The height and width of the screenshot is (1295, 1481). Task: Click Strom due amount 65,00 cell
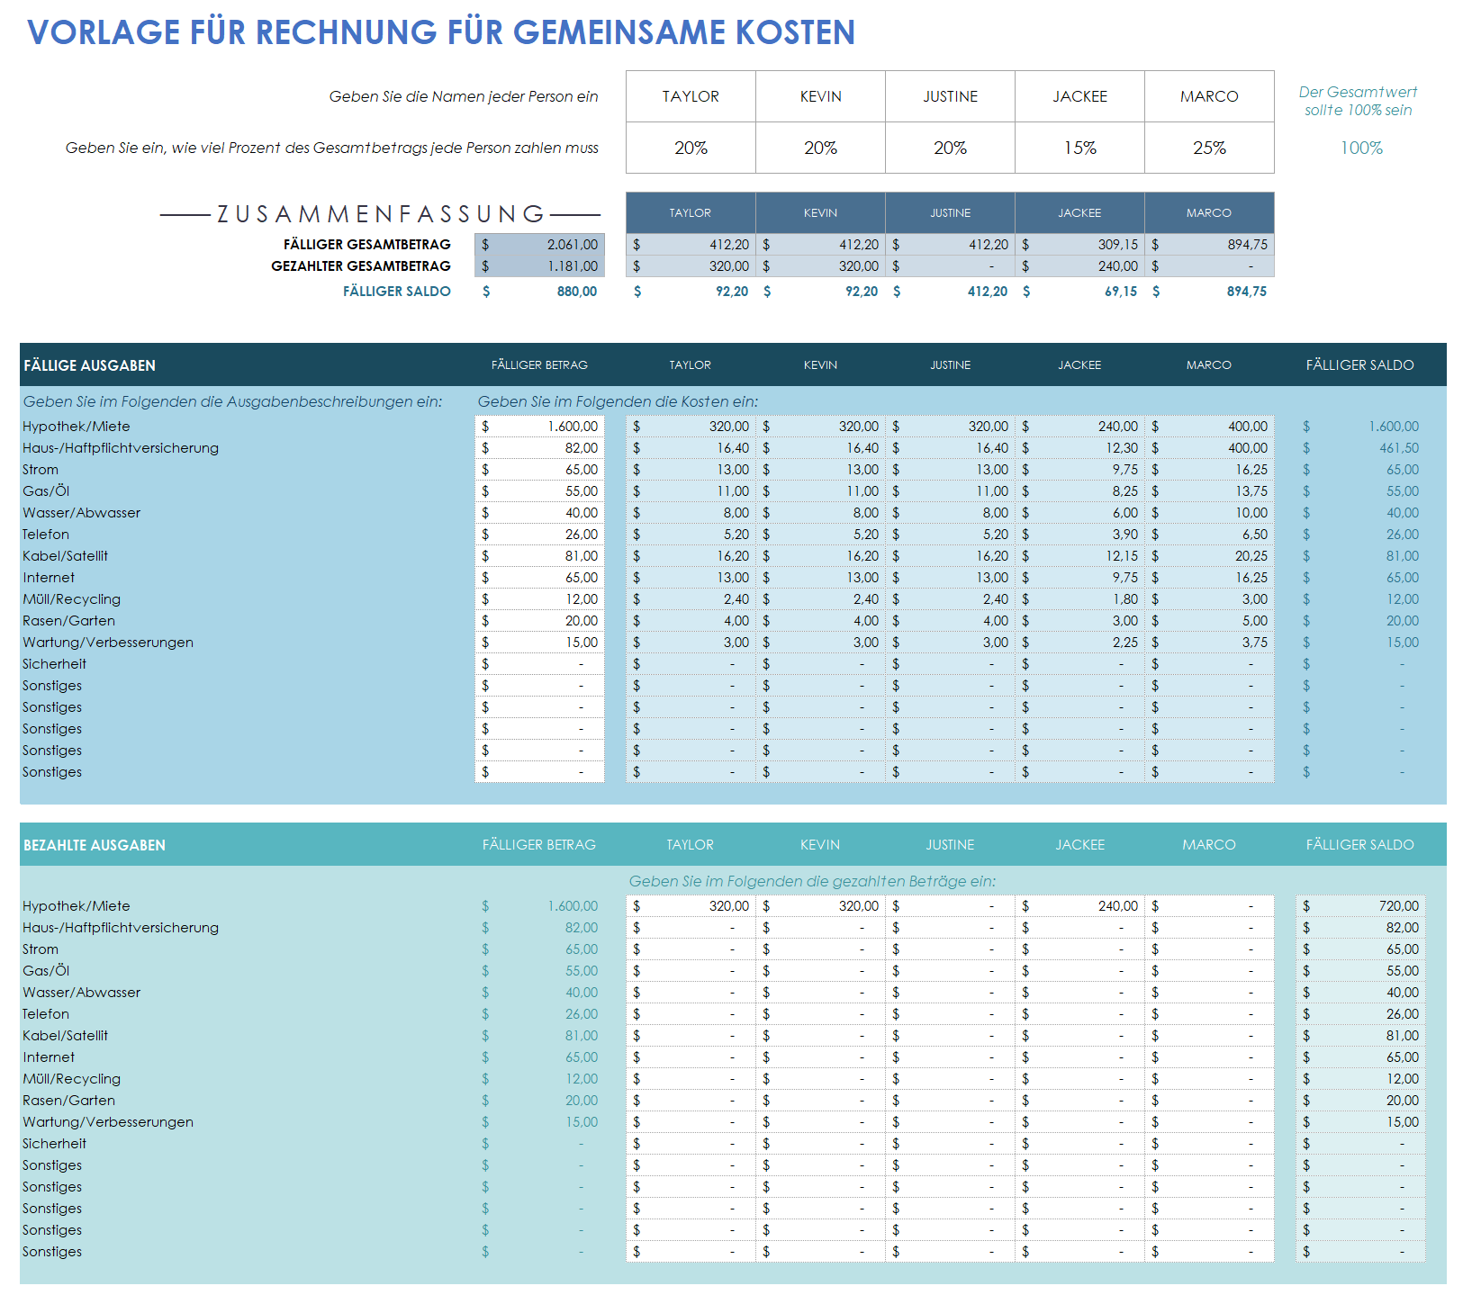point(539,470)
